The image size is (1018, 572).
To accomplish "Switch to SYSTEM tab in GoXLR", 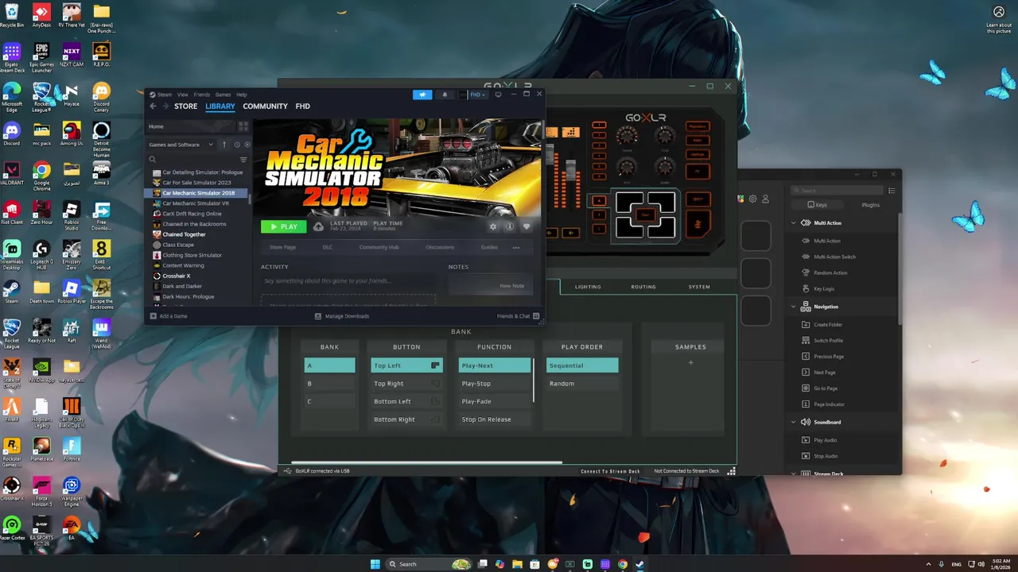I will click(x=699, y=287).
